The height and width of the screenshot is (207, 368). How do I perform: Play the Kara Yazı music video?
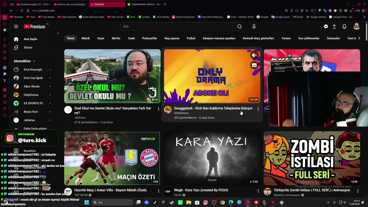[212, 158]
